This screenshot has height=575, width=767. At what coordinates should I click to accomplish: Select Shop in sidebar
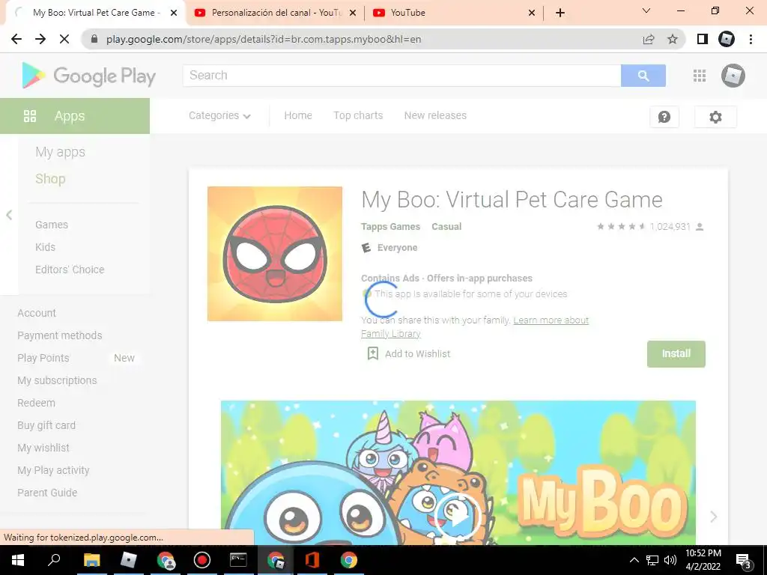pos(50,178)
